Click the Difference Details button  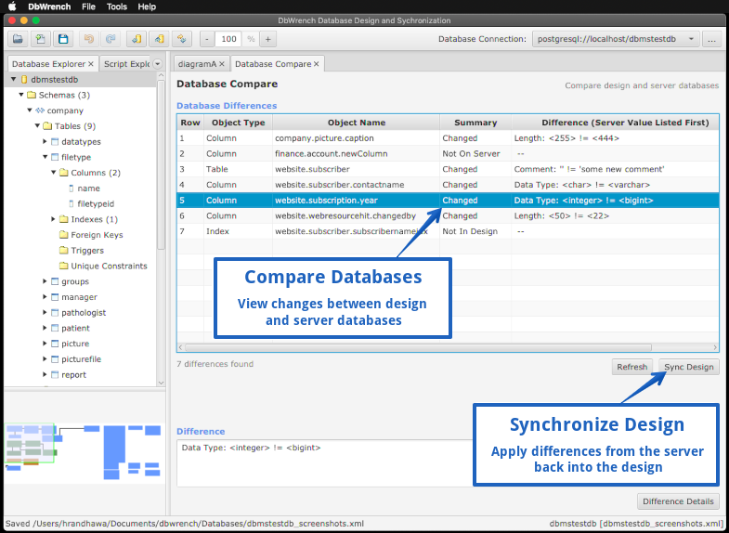(x=678, y=501)
